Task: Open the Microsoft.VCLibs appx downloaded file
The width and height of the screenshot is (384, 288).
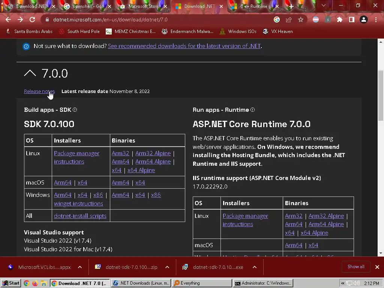Action: (x=40, y=267)
